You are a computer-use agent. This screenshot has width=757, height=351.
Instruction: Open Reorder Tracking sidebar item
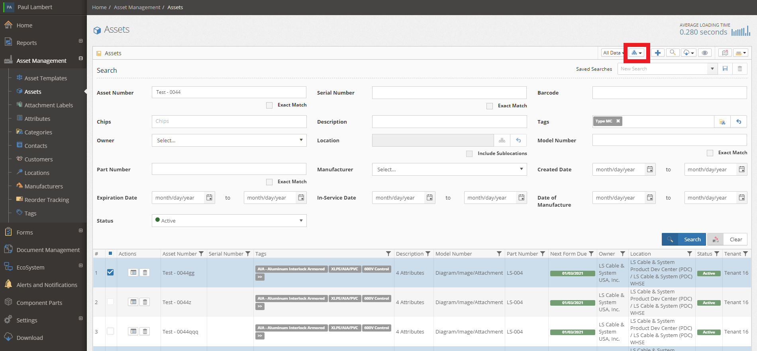point(47,200)
